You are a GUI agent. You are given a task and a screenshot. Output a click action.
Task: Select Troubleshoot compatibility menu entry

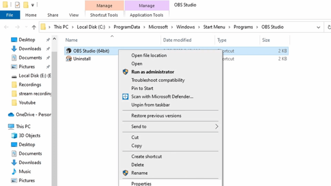coord(158,80)
